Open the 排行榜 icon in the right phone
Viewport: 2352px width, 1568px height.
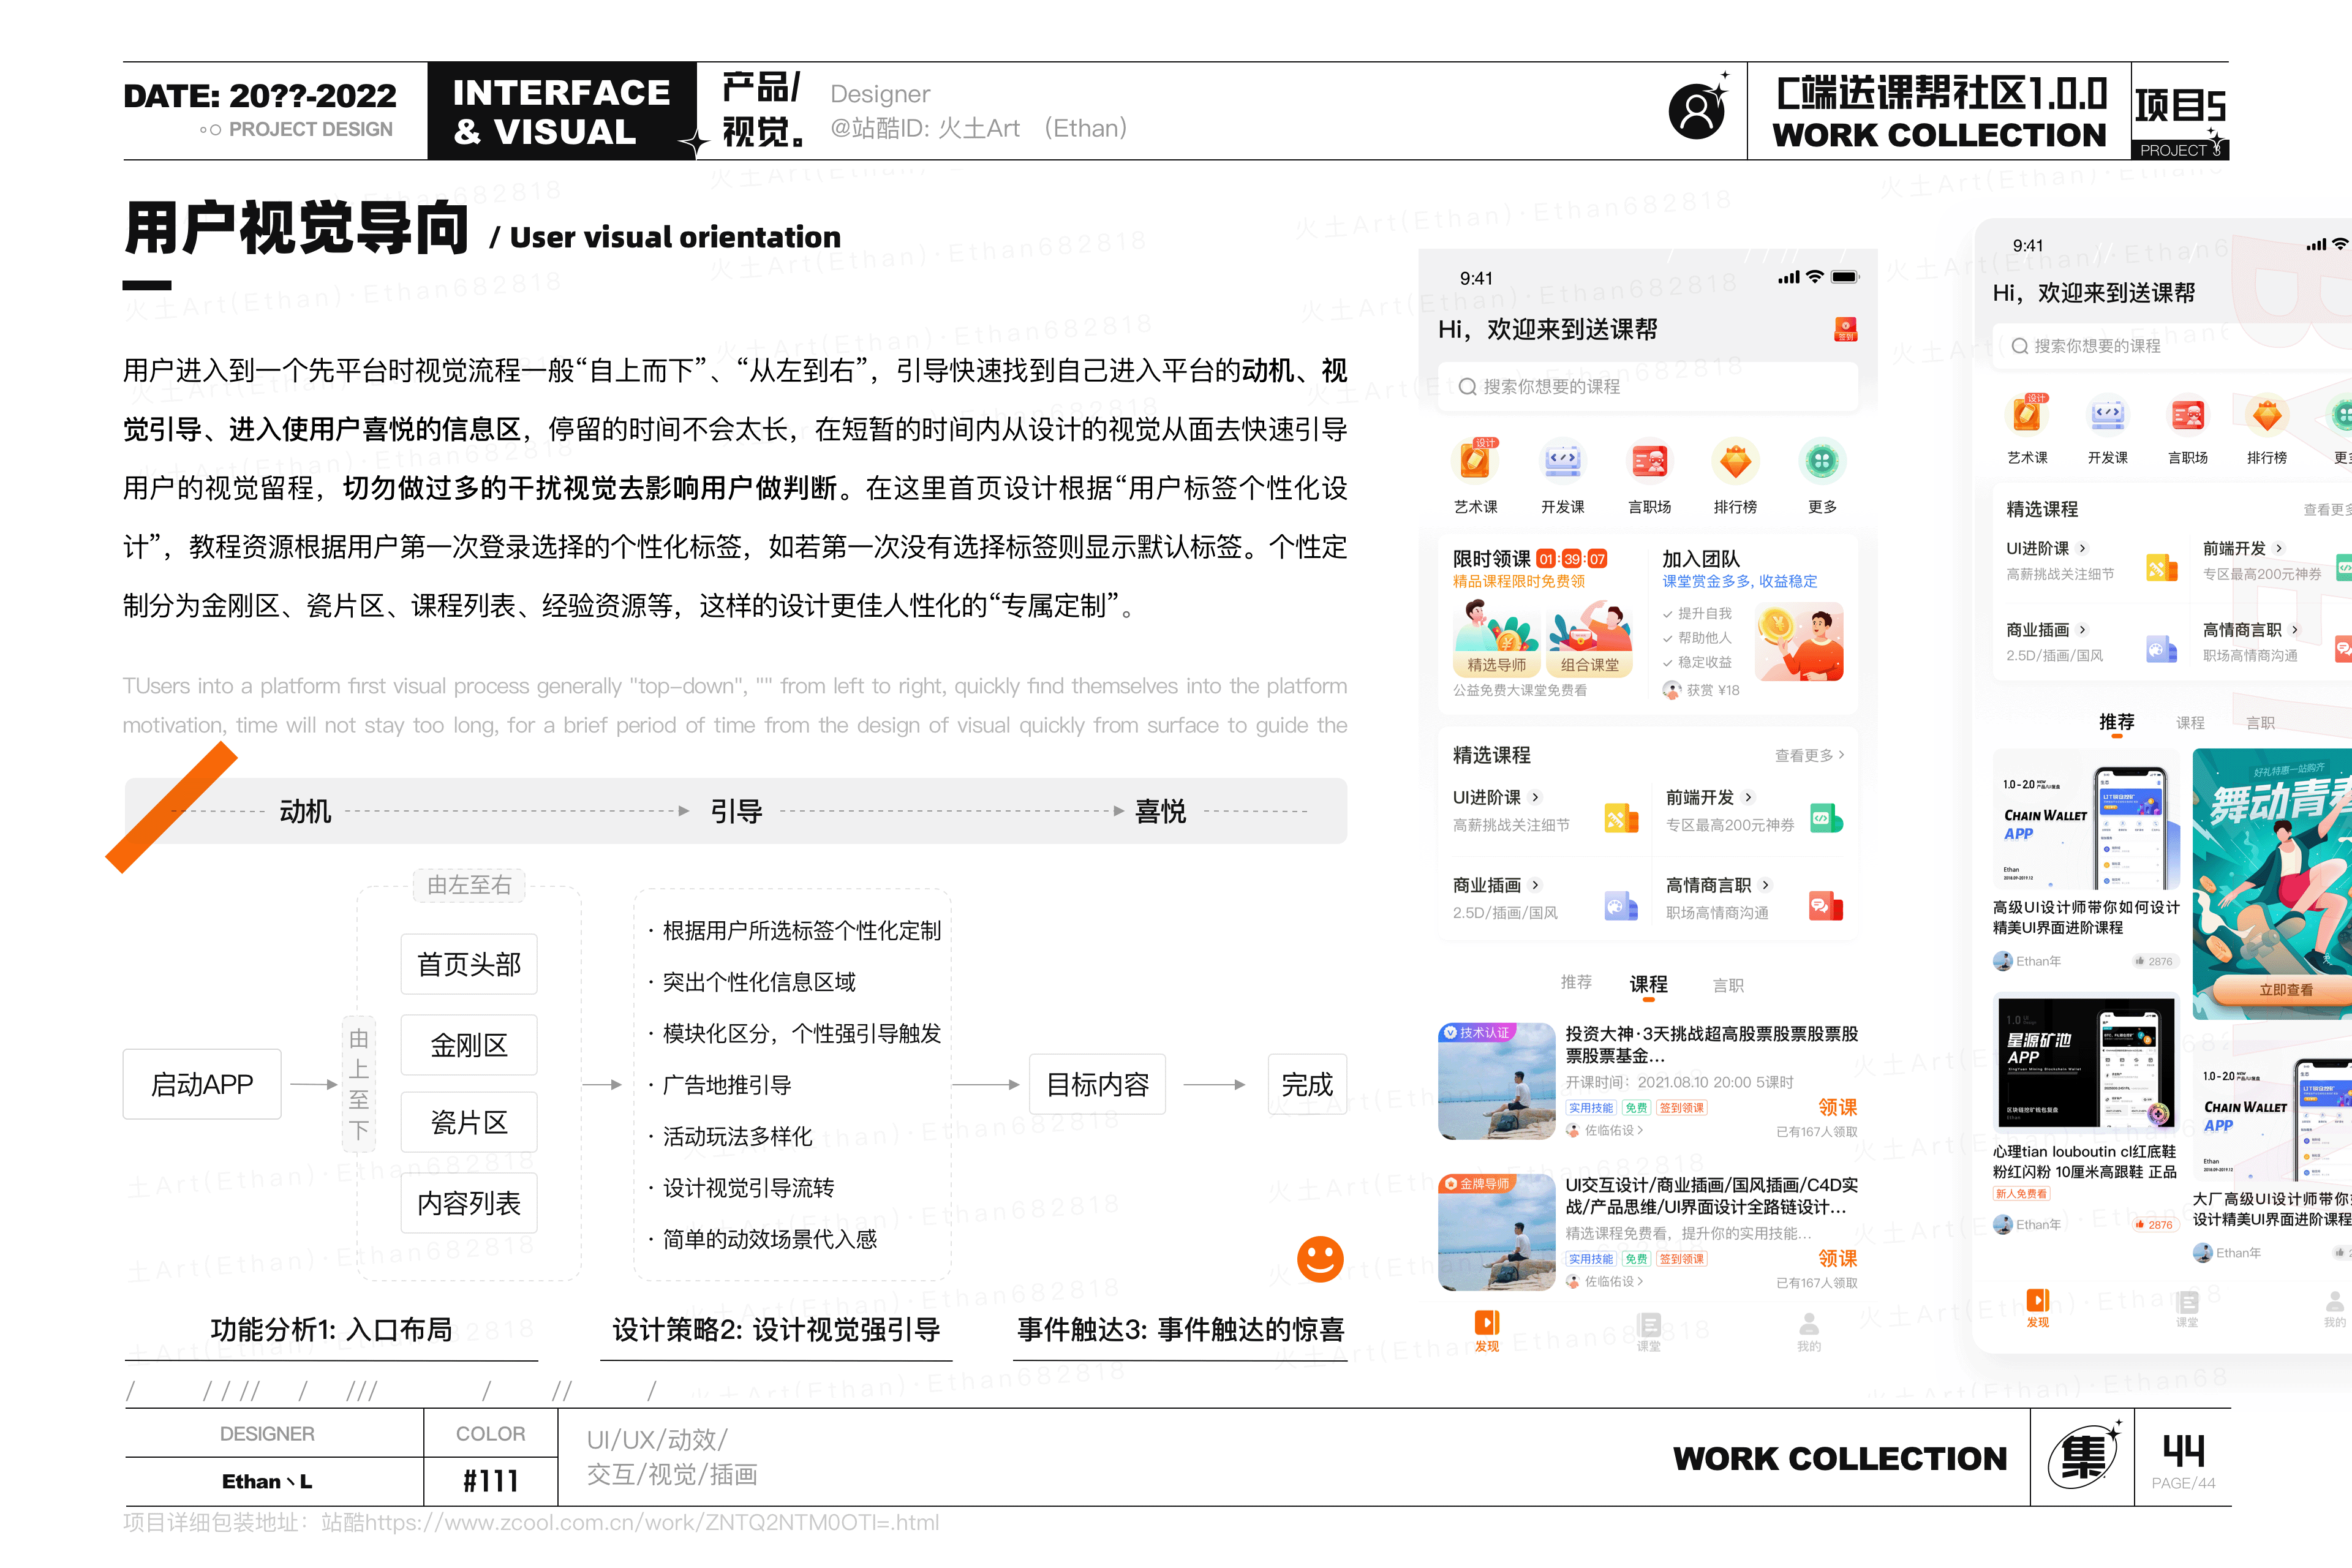tap(2267, 414)
